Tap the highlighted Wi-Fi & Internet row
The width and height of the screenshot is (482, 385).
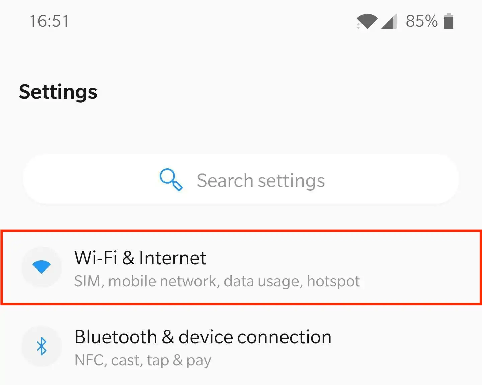234,267
